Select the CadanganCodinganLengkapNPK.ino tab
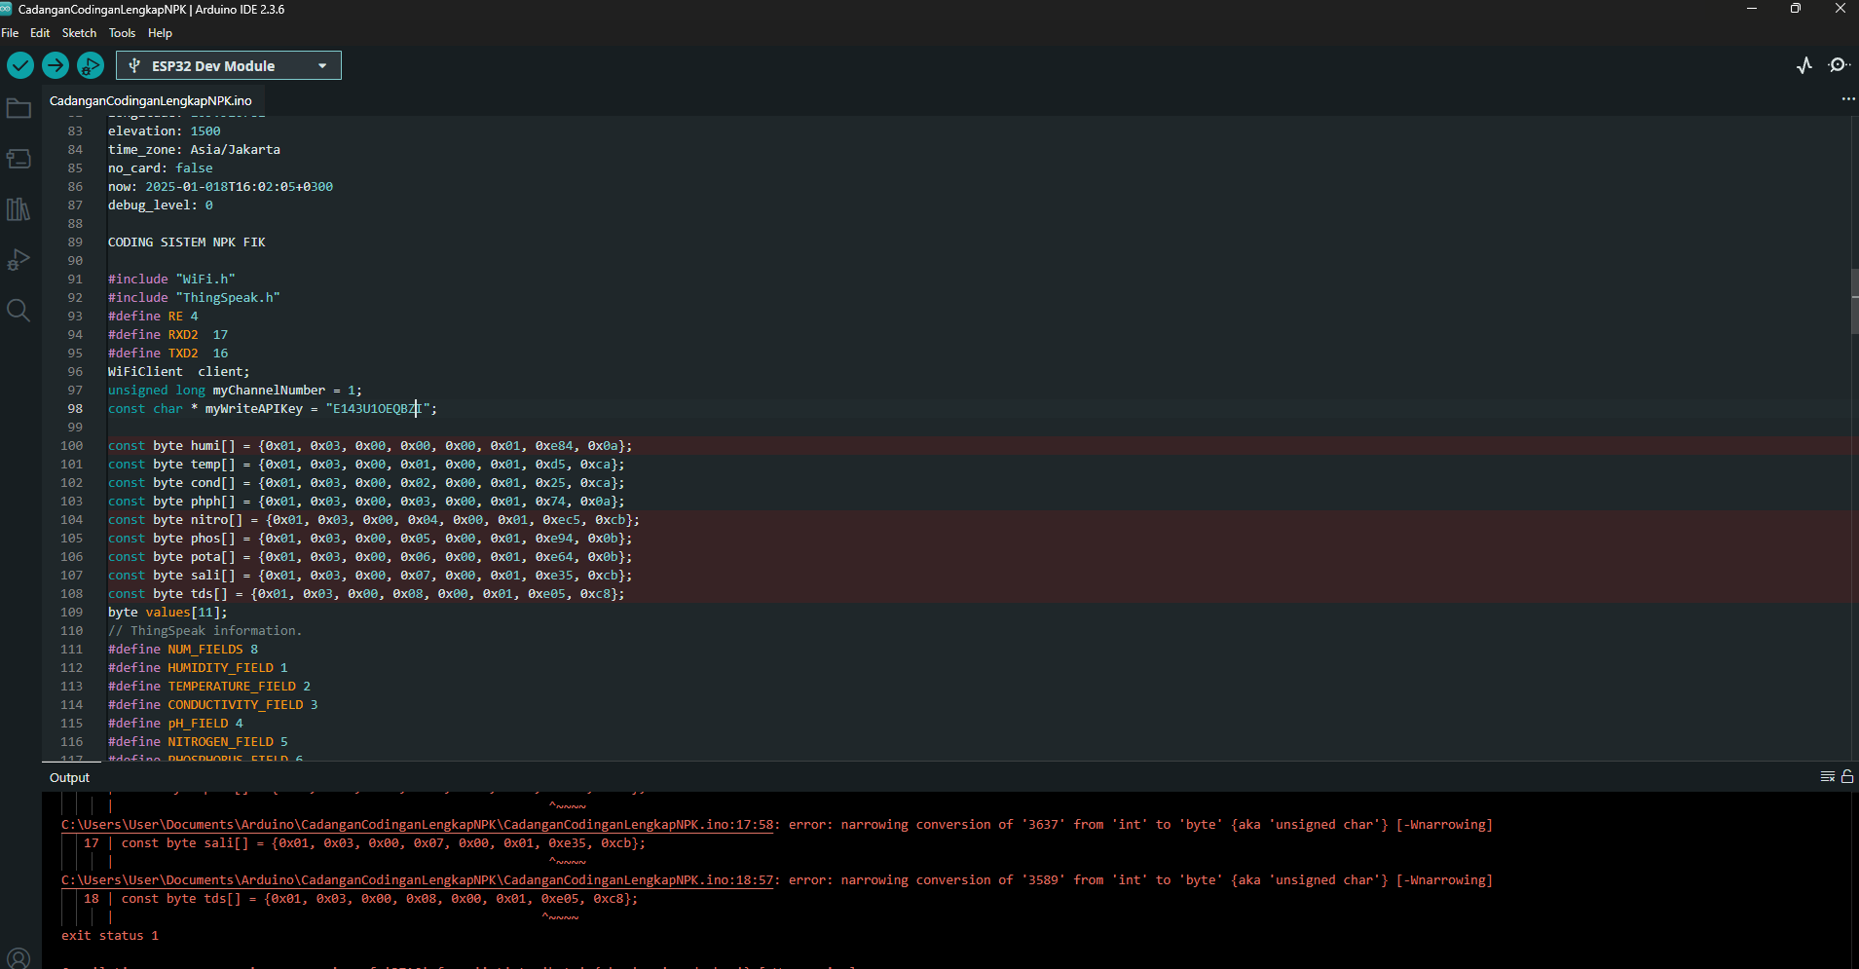Image resolution: width=1859 pixels, height=969 pixels. click(x=151, y=101)
